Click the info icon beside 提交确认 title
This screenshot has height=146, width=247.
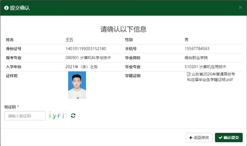pos(6,8)
